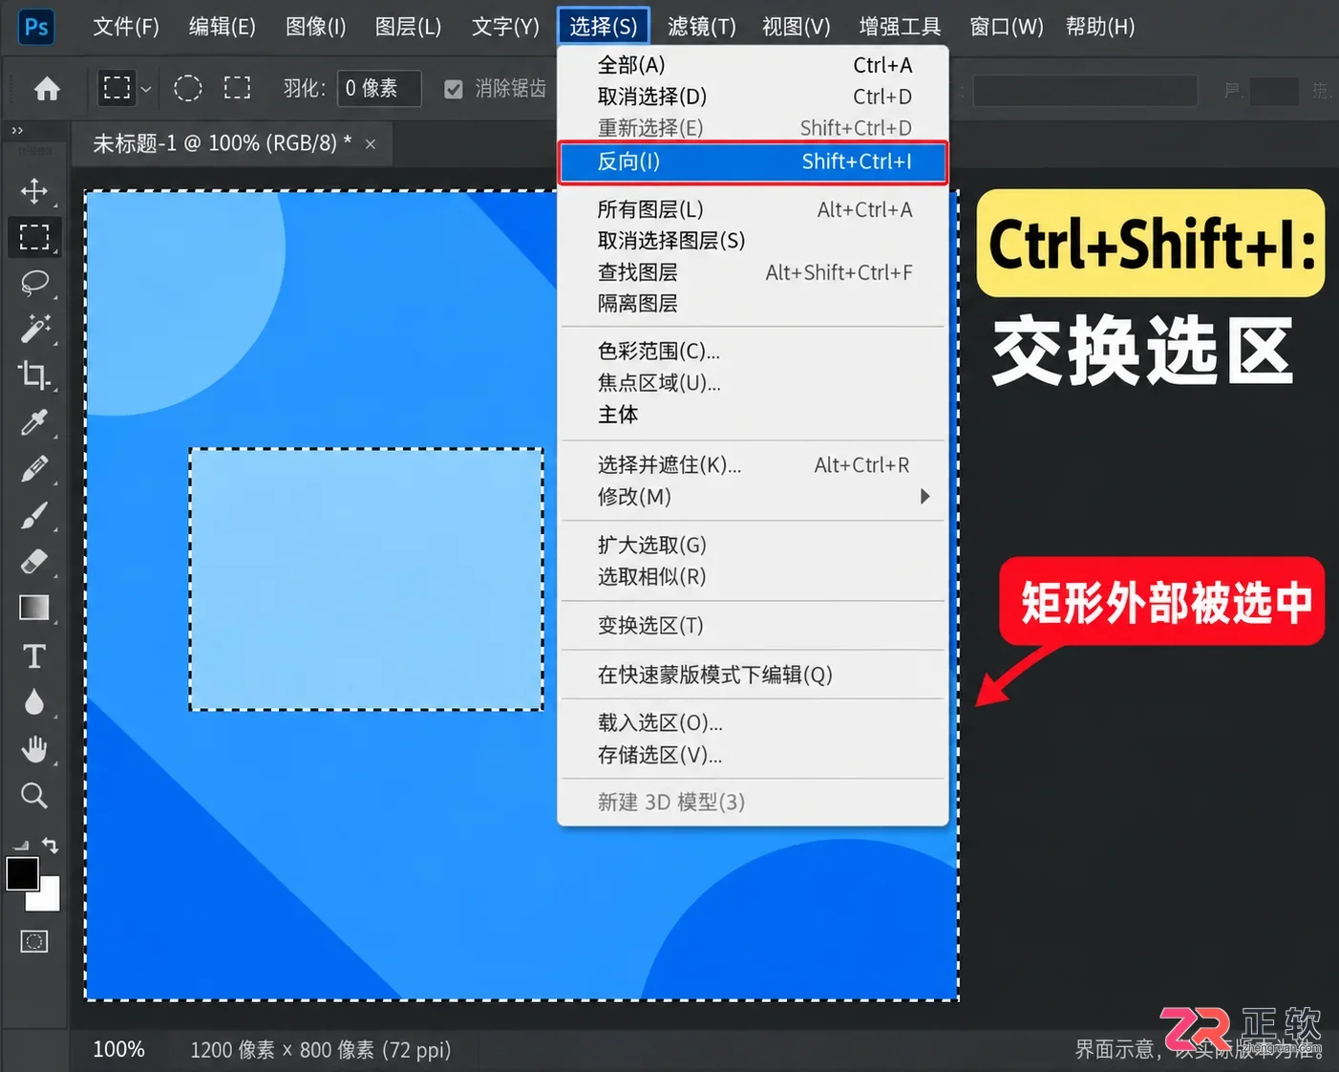Screen dimensions: 1339x1072
Task: Toggle the 消除锯齿 anti-alias checkbox
Action: point(454,89)
